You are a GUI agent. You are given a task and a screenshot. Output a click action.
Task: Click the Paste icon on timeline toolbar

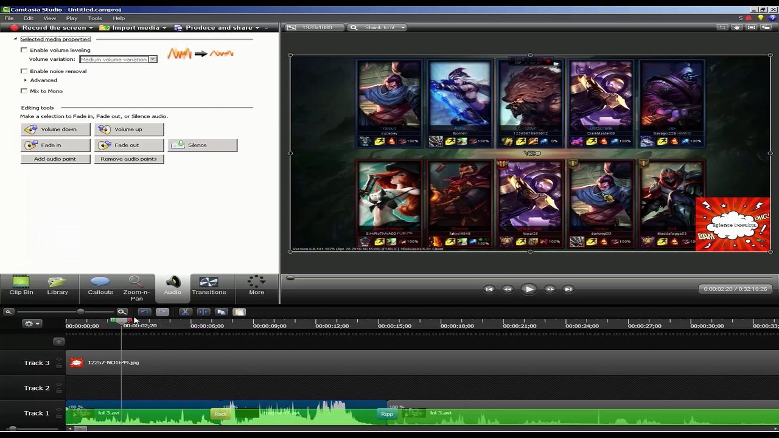tap(239, 312)
